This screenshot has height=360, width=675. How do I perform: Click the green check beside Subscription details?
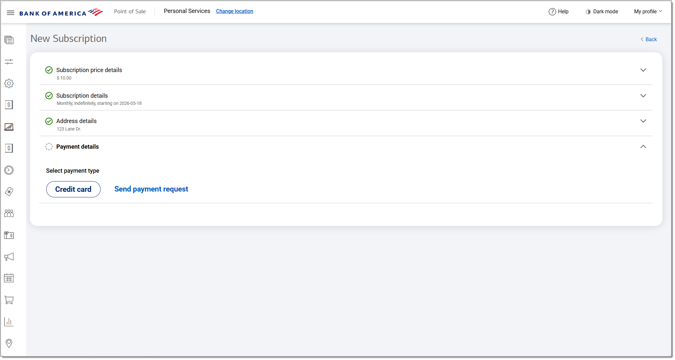[x=49, y=95]
